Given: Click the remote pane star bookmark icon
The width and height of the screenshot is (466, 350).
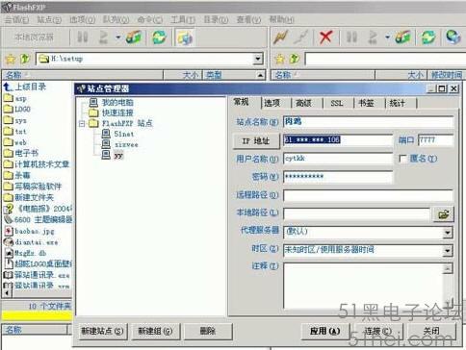Looking at the screenshot, I should [279, 59].
